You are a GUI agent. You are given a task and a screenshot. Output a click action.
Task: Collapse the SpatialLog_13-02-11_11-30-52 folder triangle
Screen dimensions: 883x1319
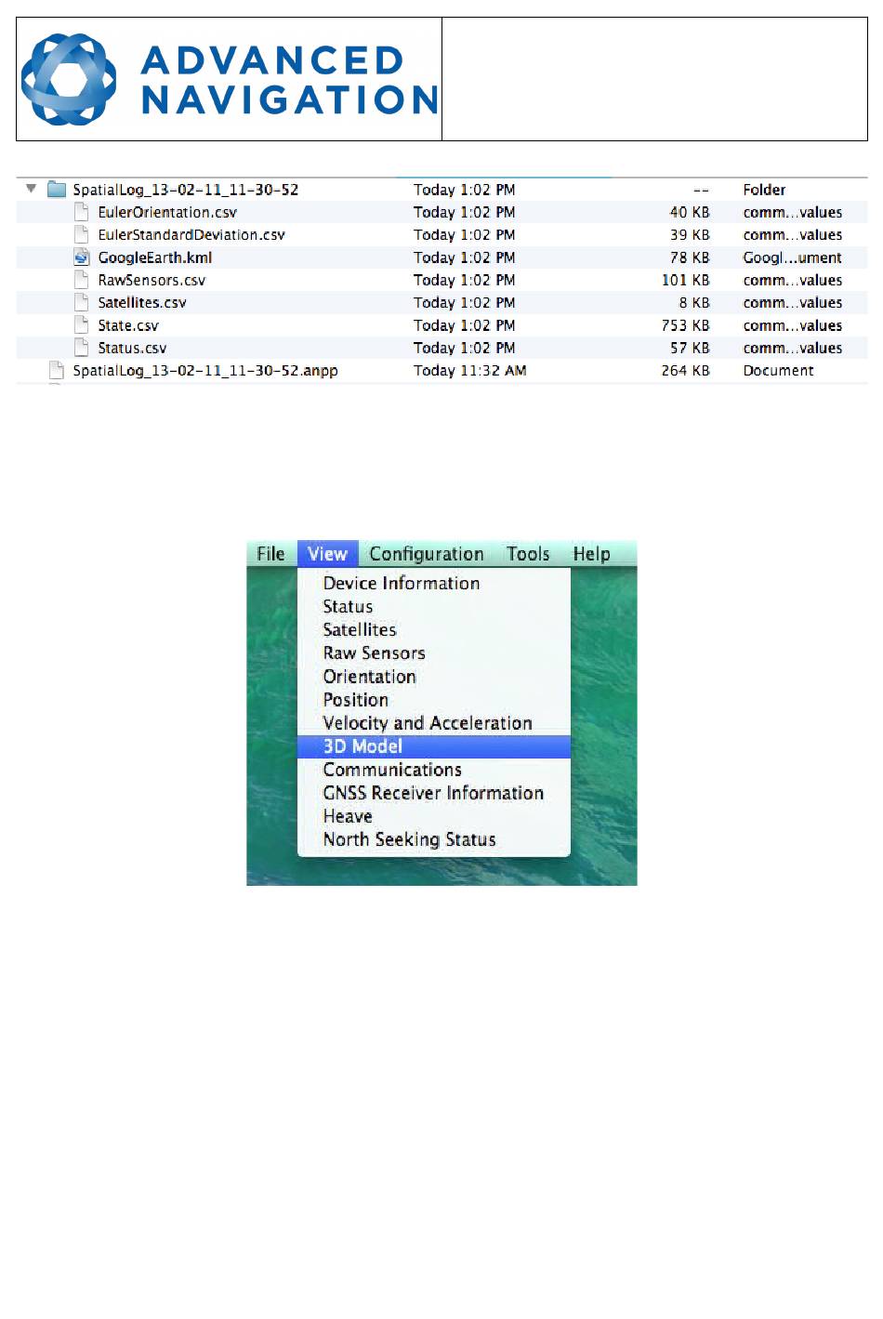[31, 189]
